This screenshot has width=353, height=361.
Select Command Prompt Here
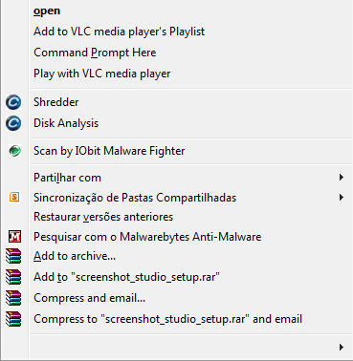tap(95, 53)
